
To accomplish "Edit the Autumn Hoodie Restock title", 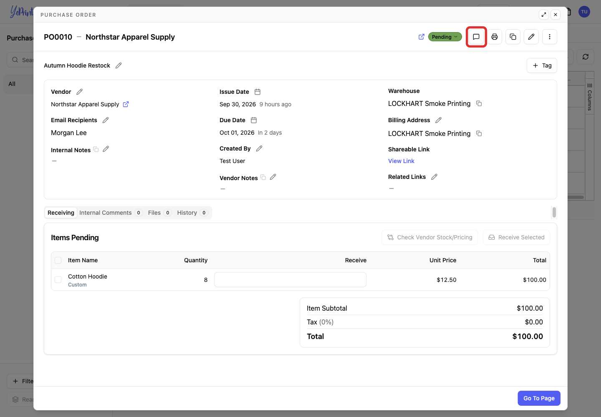I will tap(119, 65).
